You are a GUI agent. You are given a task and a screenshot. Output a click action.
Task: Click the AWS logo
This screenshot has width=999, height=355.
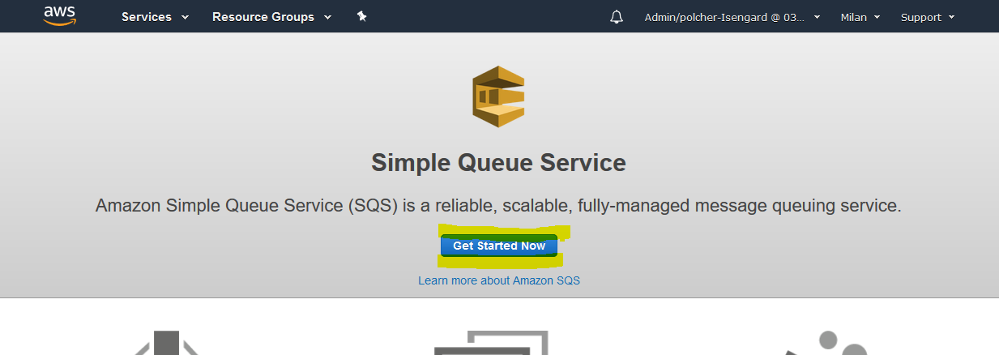pyautogui.click(x=60, y=16)
